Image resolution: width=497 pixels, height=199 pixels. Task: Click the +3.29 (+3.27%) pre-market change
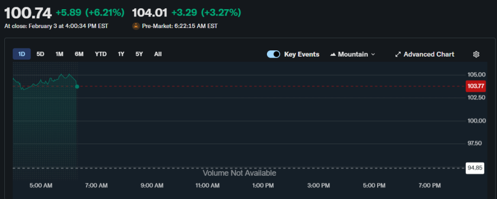point(206,13)
